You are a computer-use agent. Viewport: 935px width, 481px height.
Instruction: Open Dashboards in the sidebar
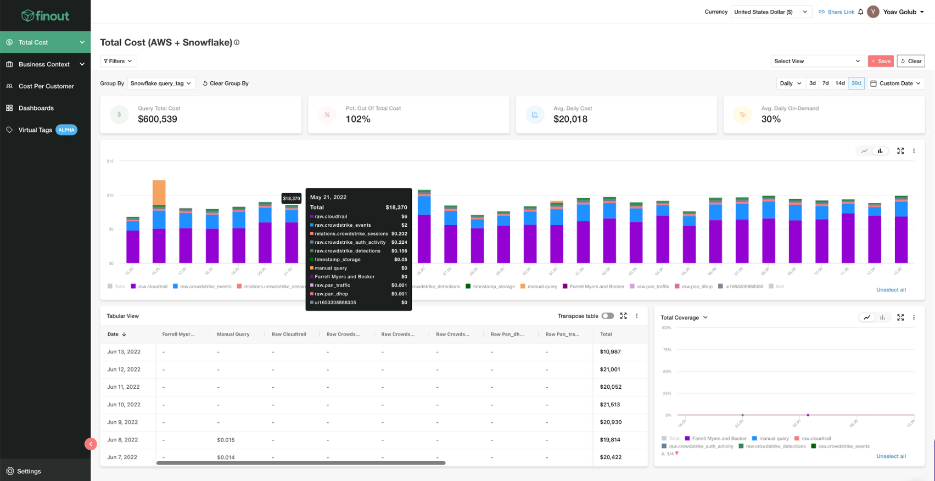click(x=36, y=108)
